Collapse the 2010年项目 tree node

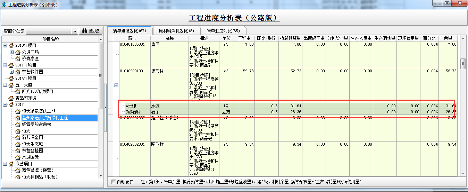coord(5,46)
